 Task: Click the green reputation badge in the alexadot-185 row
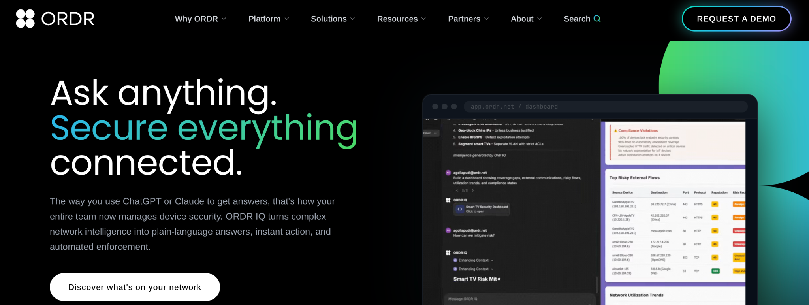click(x=715, y=271)
